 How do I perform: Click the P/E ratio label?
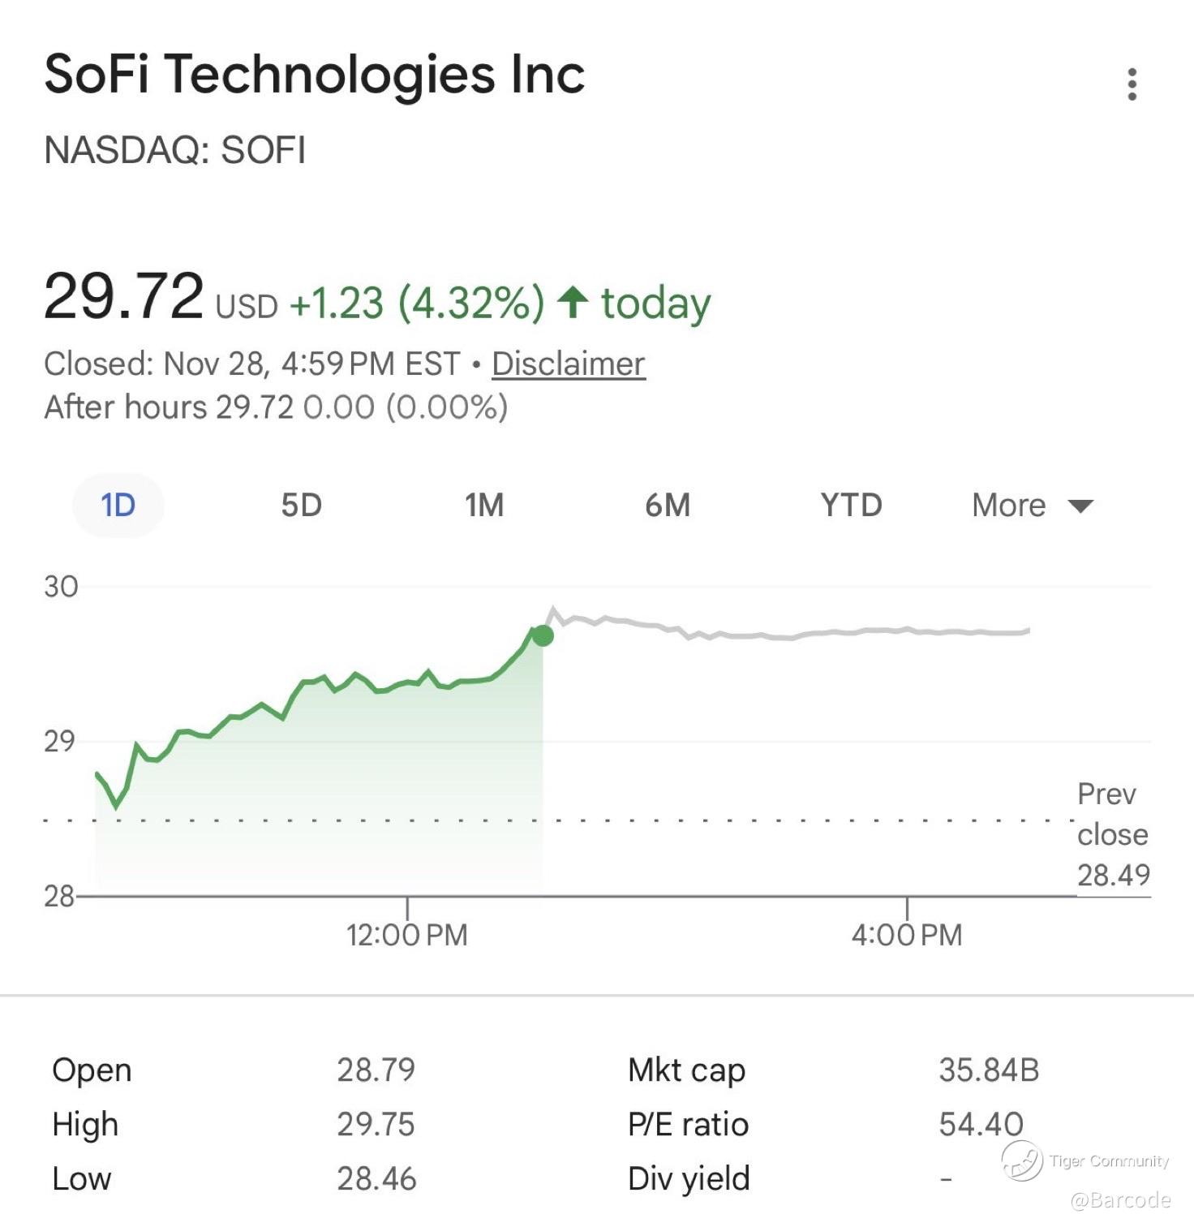coord(688,1124)
